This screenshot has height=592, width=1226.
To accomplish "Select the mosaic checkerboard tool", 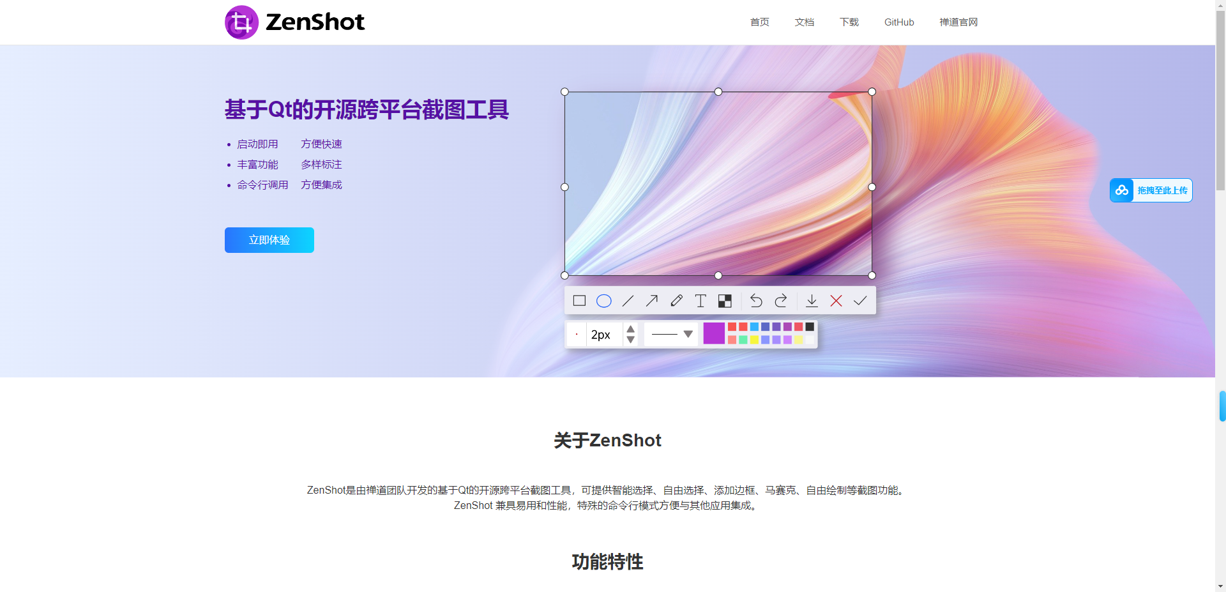I will point(725,301).
